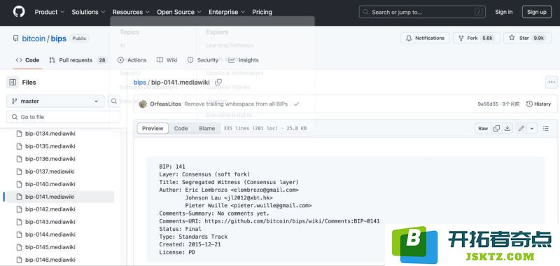Open the document outline list icon
The height and width of the screenshot is (266, 560).
click(x=546, y=129)
